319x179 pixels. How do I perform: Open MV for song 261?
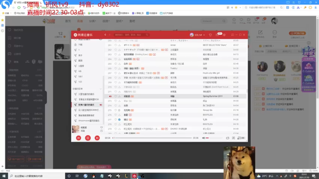coord(138,45)
